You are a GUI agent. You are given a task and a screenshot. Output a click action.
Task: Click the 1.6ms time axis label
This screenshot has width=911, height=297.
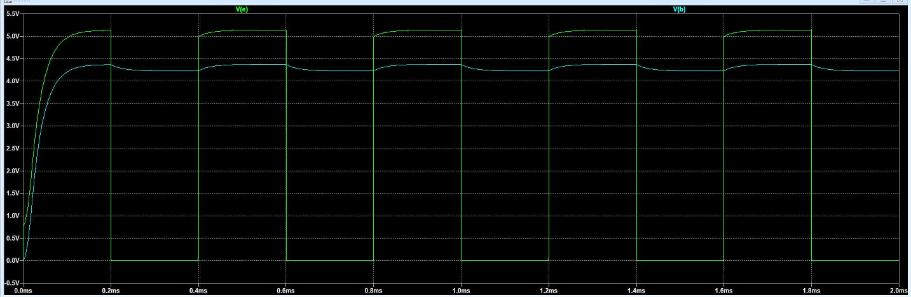[723, 291]
